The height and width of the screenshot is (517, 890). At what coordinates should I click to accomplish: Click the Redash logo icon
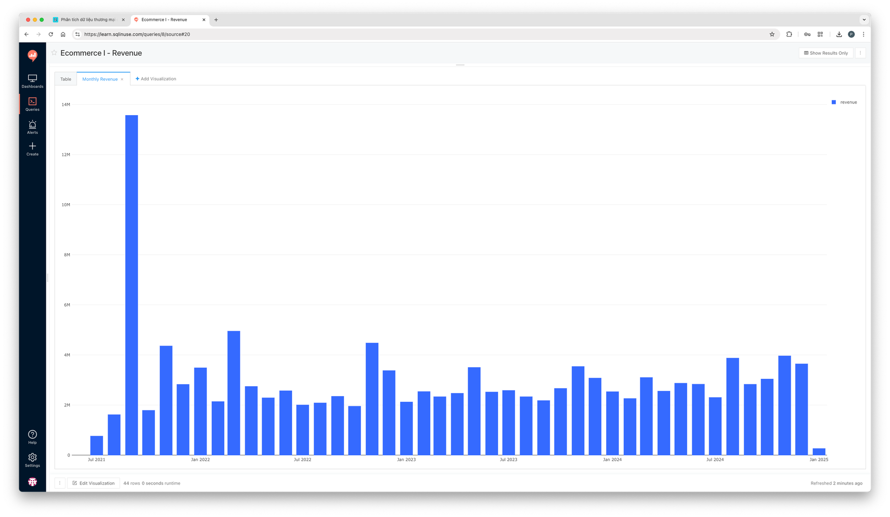[x=32, y=55]
